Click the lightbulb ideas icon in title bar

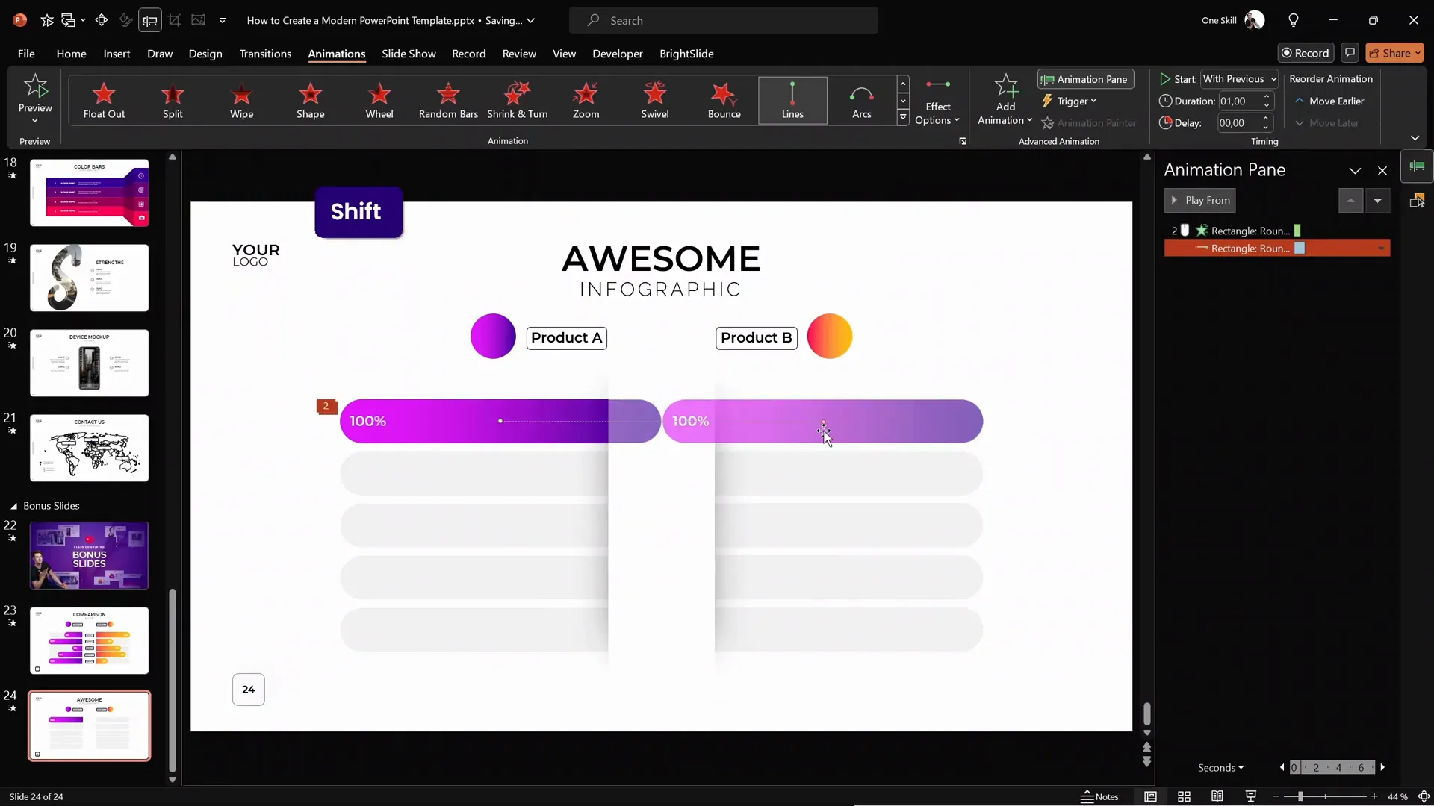click(x=1294, y=20)
